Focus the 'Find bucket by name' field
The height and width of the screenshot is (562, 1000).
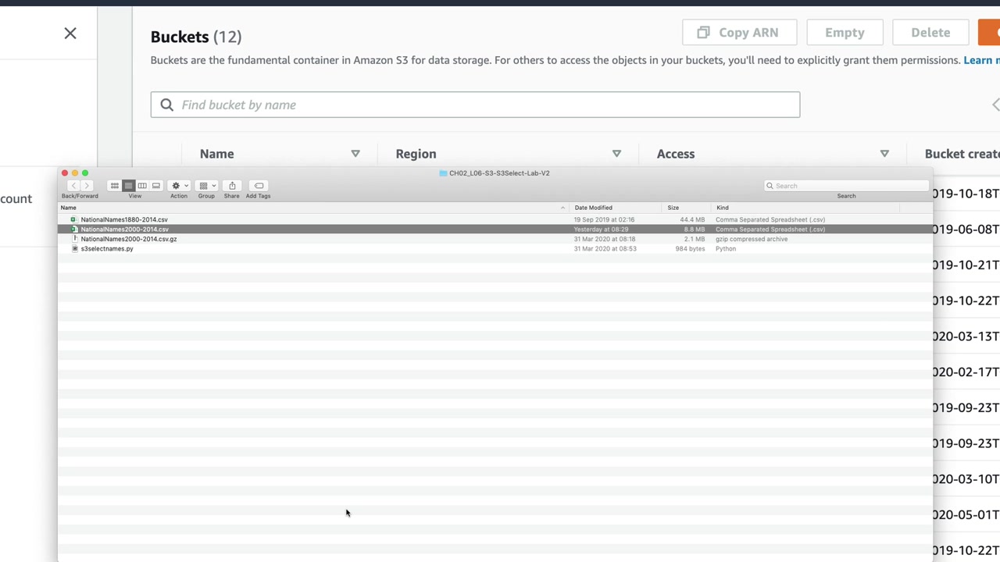point(475,105)
